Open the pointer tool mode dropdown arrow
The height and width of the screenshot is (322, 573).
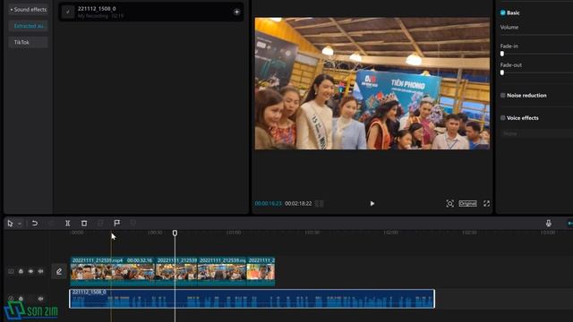pos(20,224)
